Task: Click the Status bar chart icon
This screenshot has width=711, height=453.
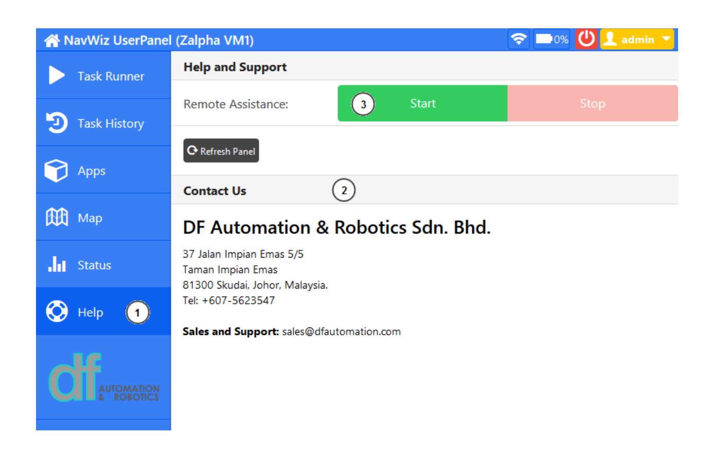Action: tap(57, 265)
